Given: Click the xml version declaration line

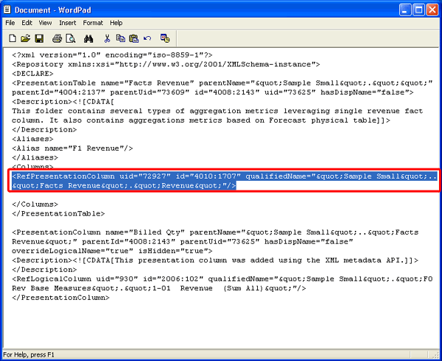Looking at the screenshot, I should pyautogui.click(x=112, y=55).
